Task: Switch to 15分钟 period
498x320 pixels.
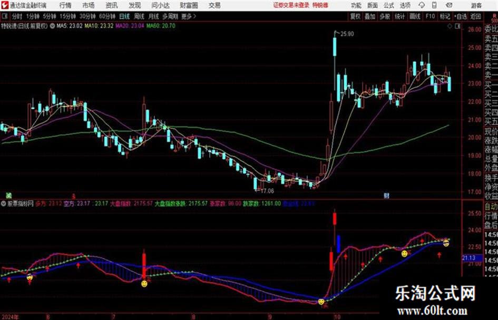Action: [67, 16]
